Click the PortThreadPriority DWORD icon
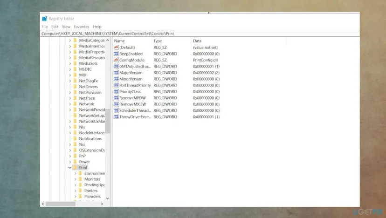This screenshot has height=218, width=386. tap(116, 85)
